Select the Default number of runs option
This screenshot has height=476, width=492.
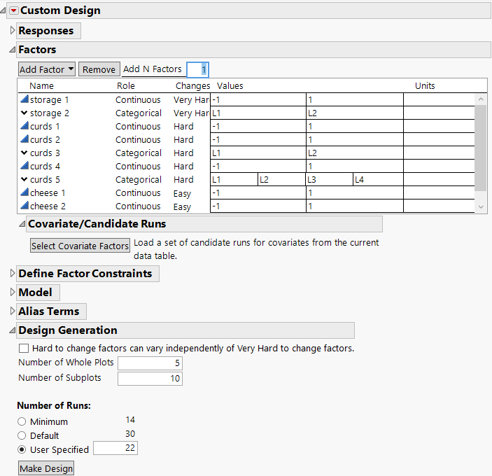pos(22,435)
